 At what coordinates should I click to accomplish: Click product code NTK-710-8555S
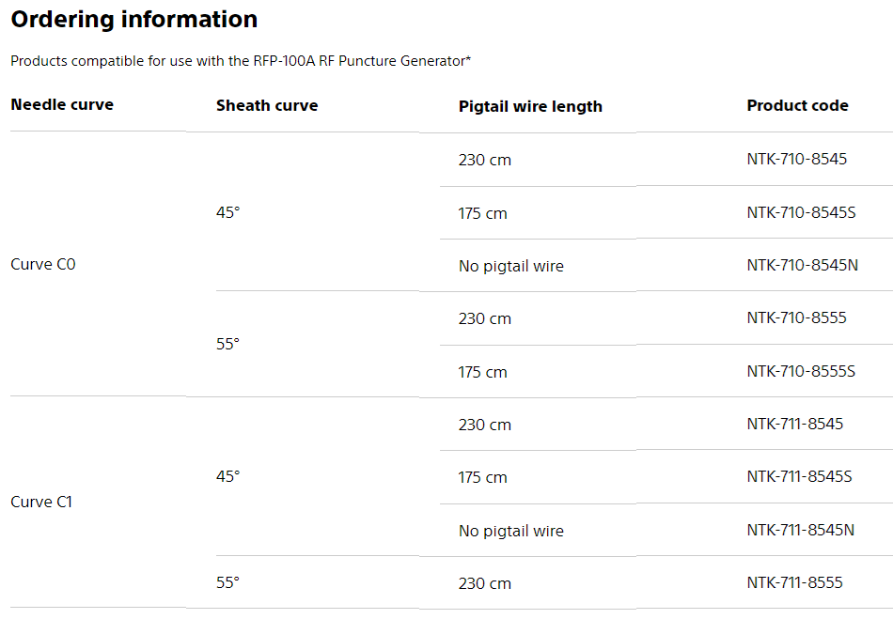[801, 371]
